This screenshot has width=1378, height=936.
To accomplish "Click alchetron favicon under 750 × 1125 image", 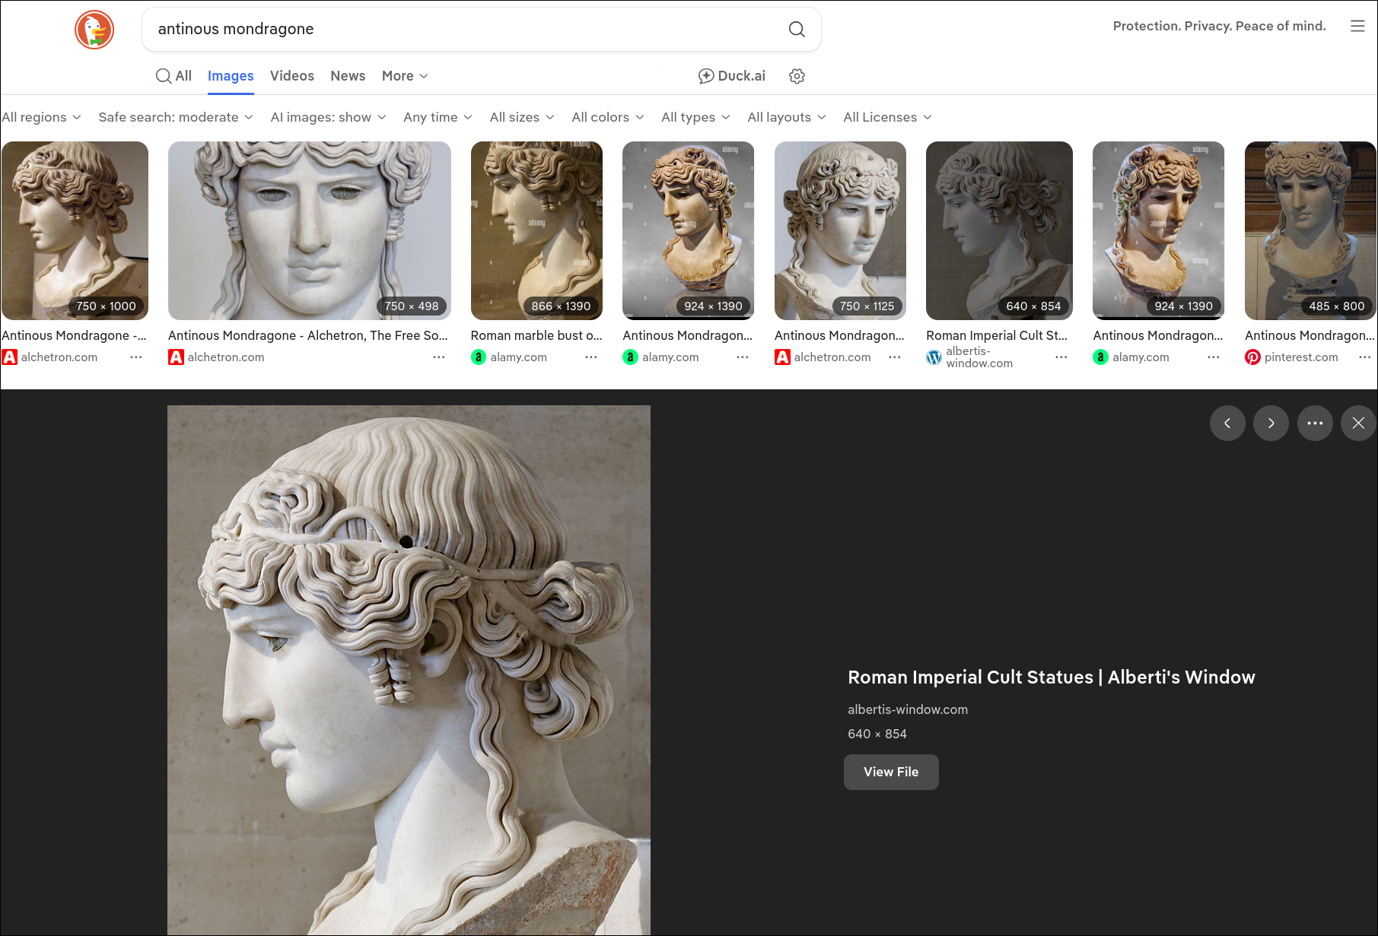I will coord(782,357).
